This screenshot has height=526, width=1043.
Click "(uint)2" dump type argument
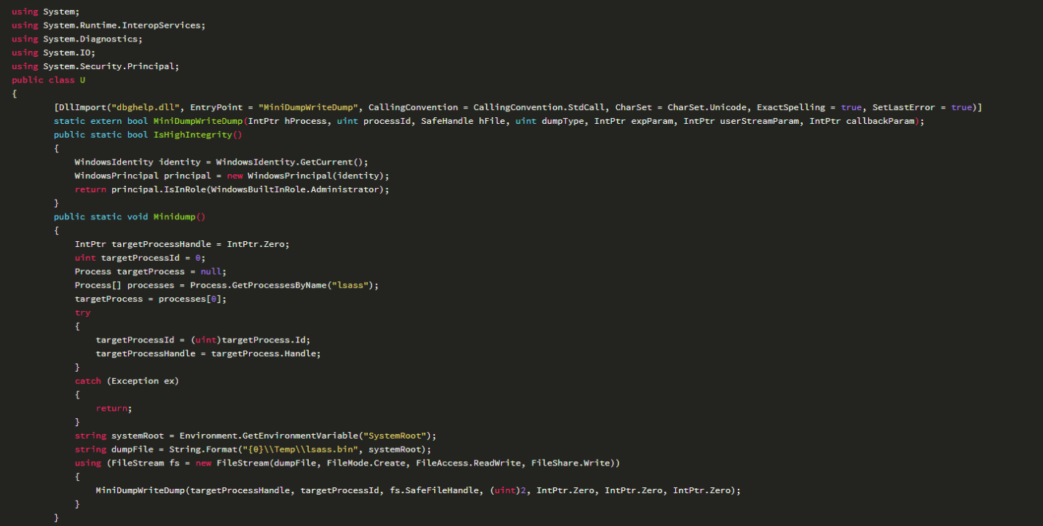point(507,491)
